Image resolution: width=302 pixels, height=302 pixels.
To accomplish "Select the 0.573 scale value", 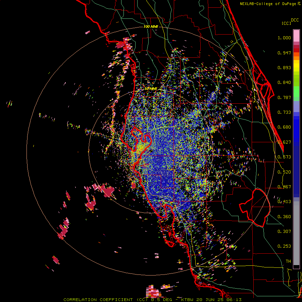I will [284, 157].
